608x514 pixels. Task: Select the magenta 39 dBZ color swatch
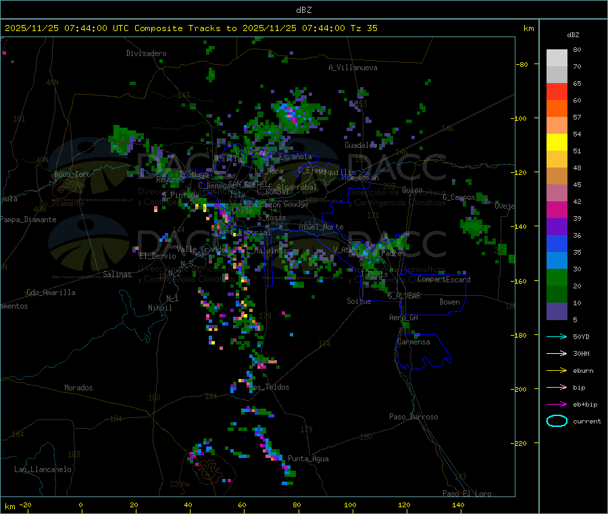pos(557,209)
